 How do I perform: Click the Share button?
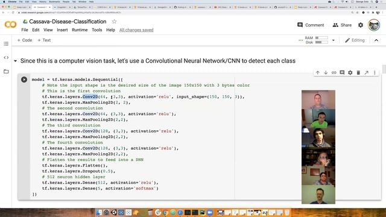click(342, 25)
